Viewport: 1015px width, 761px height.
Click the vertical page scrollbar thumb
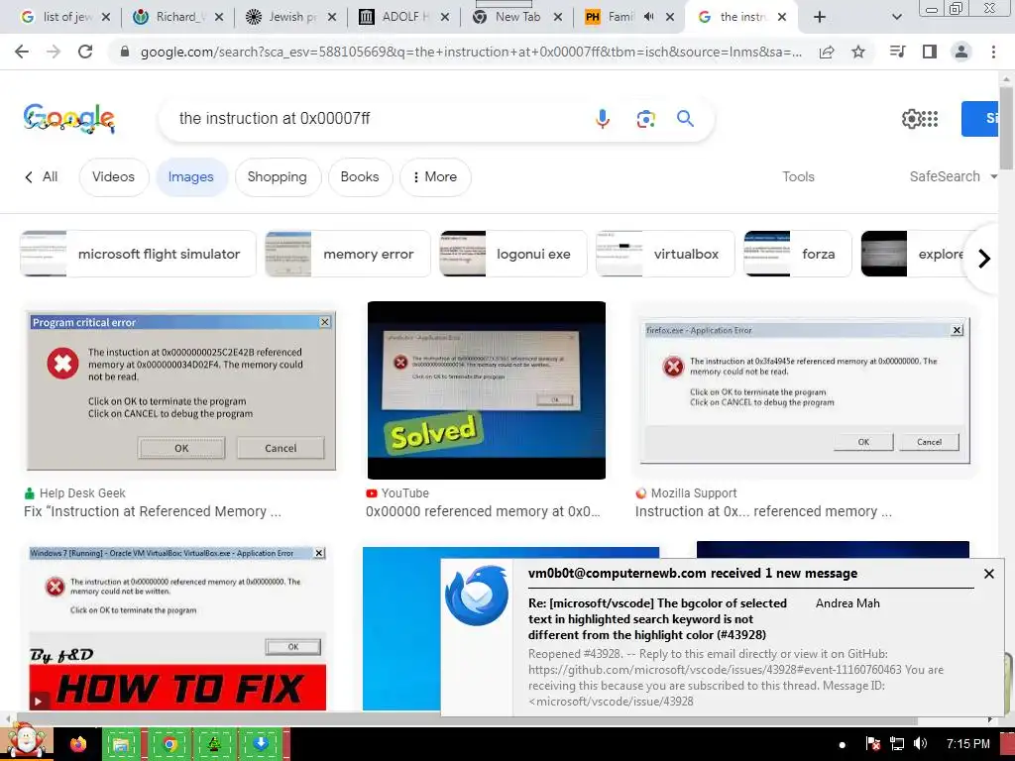[x=1006, y=128]
